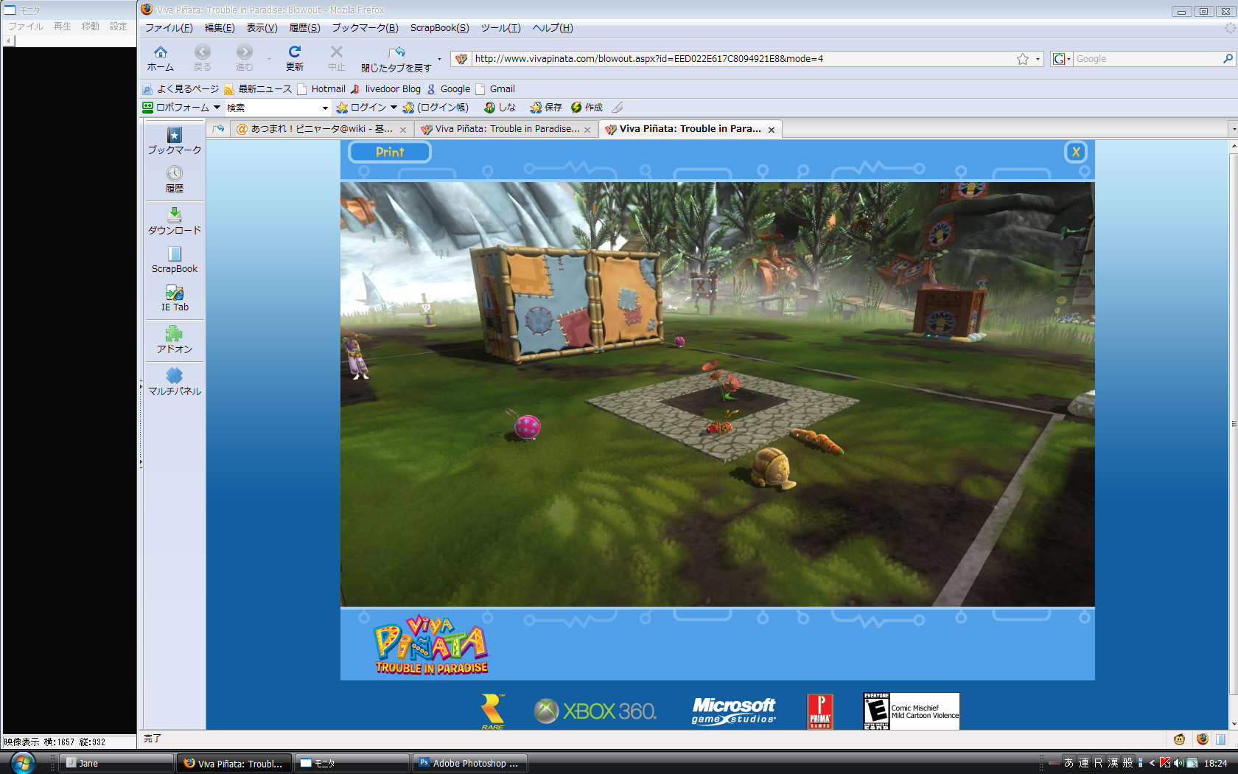
Task: Open the Back button history dropdown arrow
Action: coord(269,59)
